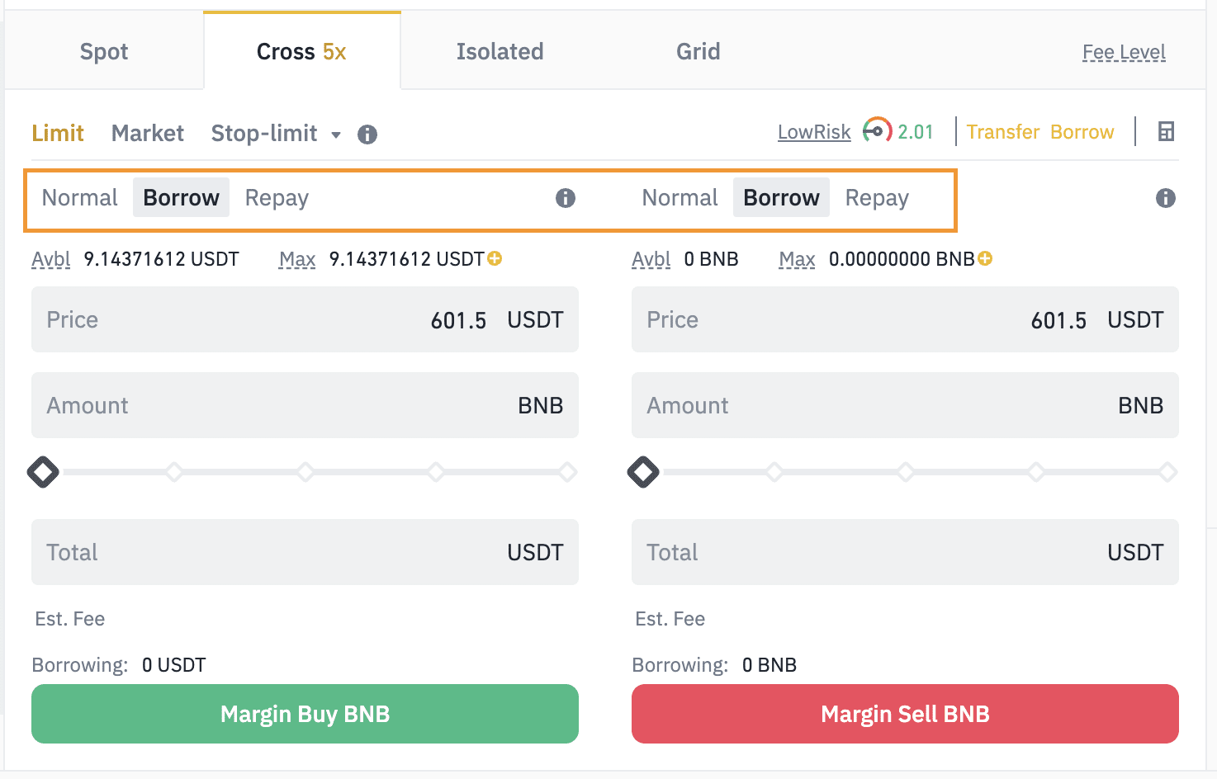Click the plus icon next to Max USDT
Screen dimensions: 1217x779
[x=495, y=259]
